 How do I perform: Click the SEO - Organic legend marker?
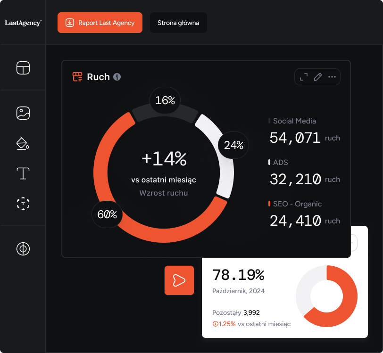pyautogui.click(x=269, y=204)
